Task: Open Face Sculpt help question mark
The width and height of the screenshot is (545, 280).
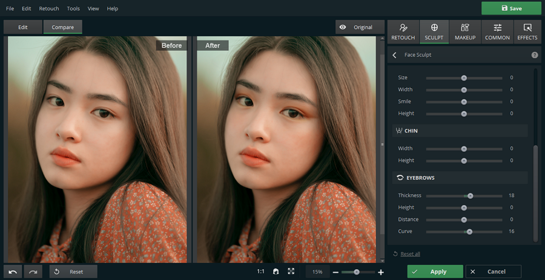Action: point(535,55)
